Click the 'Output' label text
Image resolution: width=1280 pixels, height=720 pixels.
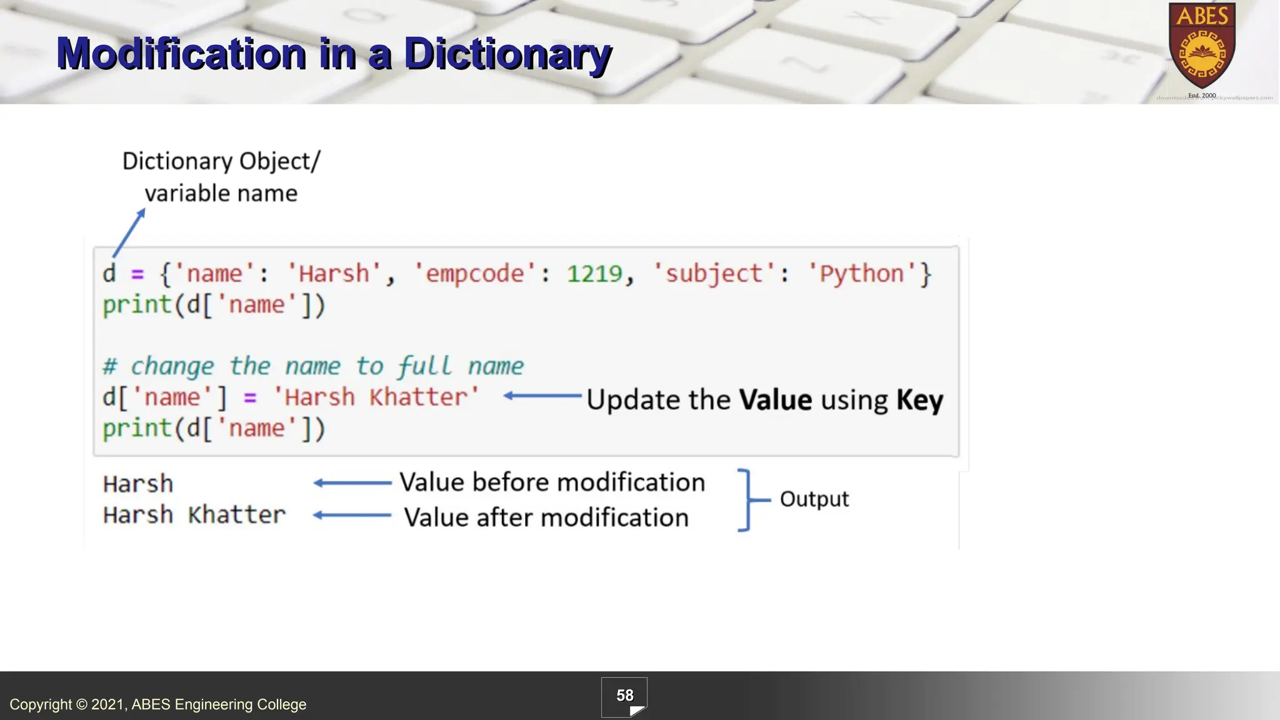click(814, 499)
